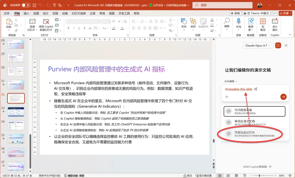Click the 形状 shapes button

click(184, 25)
